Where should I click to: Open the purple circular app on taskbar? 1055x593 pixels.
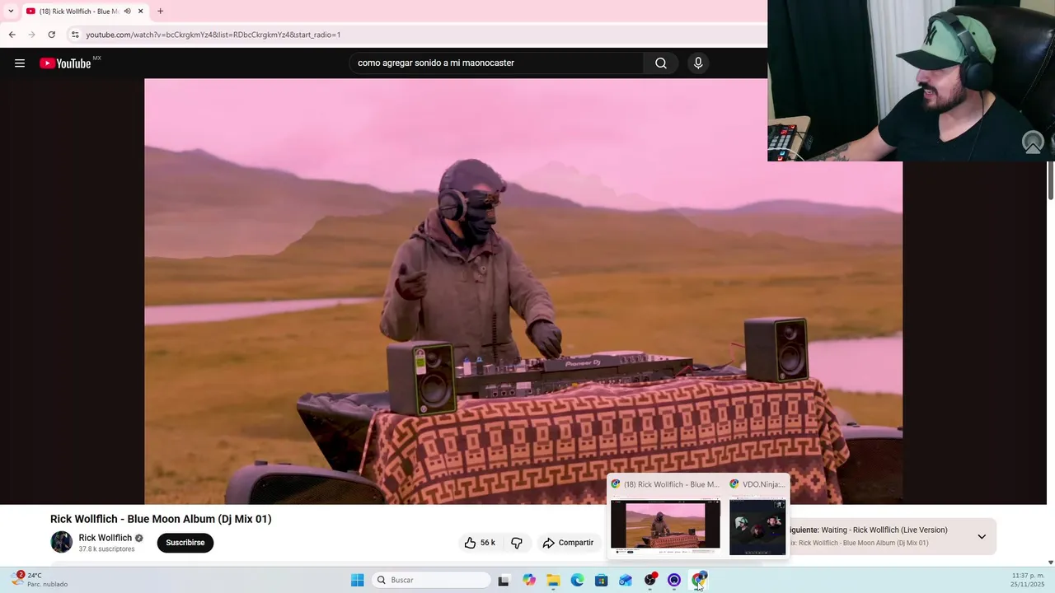click(x=674, y=580)
